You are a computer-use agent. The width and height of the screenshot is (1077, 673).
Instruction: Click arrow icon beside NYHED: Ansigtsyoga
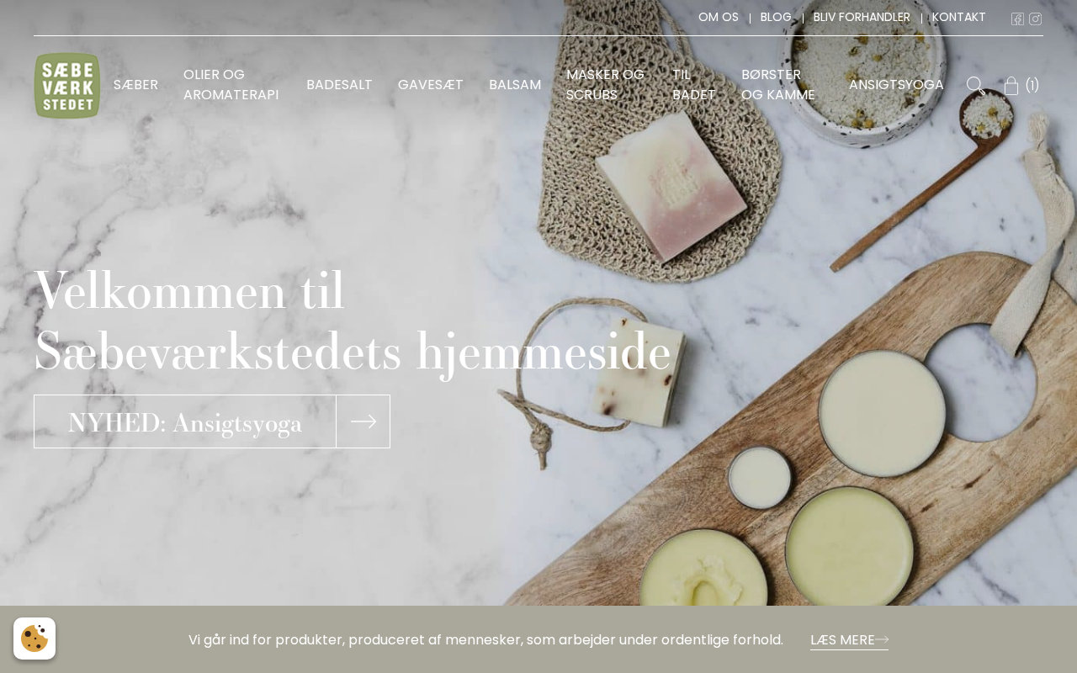tap(363, 421)
